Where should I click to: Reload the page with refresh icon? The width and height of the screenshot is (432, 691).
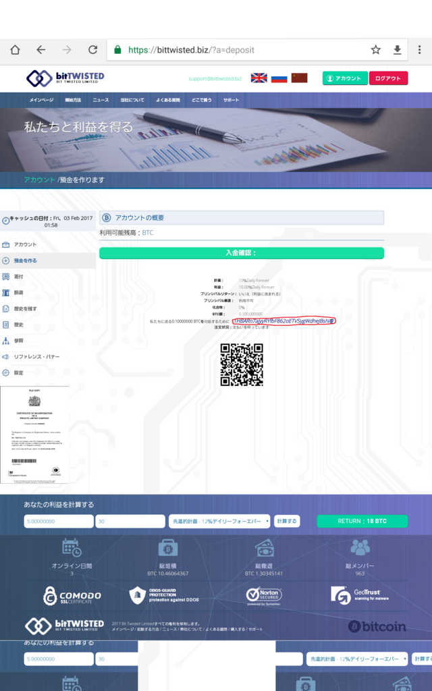click(92, 50)
